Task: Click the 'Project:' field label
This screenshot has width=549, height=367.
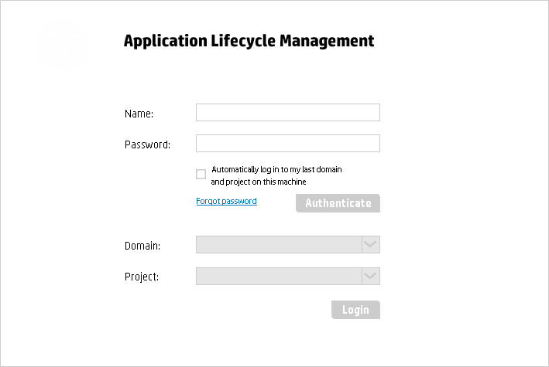Action: (142, 277)
